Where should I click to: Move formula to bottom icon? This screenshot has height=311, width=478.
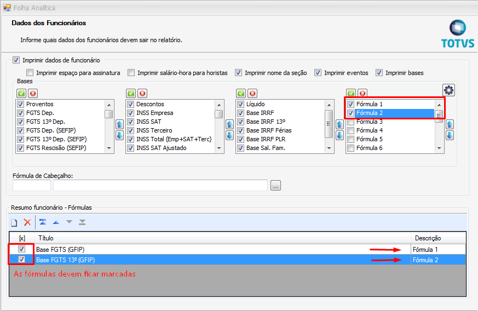pos(82,222)
